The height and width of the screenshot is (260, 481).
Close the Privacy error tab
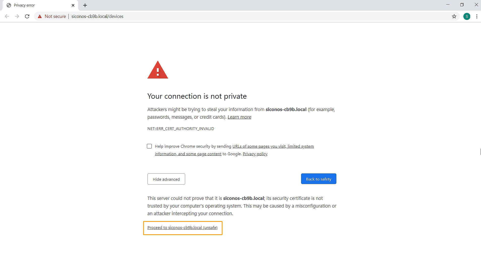click(x=73, y=5)
